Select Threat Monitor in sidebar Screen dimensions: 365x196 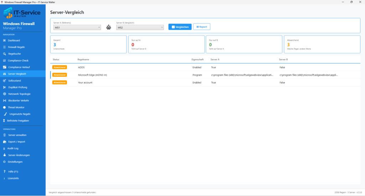23,107
